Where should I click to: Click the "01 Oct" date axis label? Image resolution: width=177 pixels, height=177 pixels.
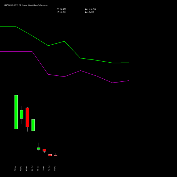(x=21, y=169)
